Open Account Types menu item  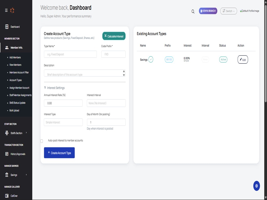pyautogui.click(x=15, y=80)
